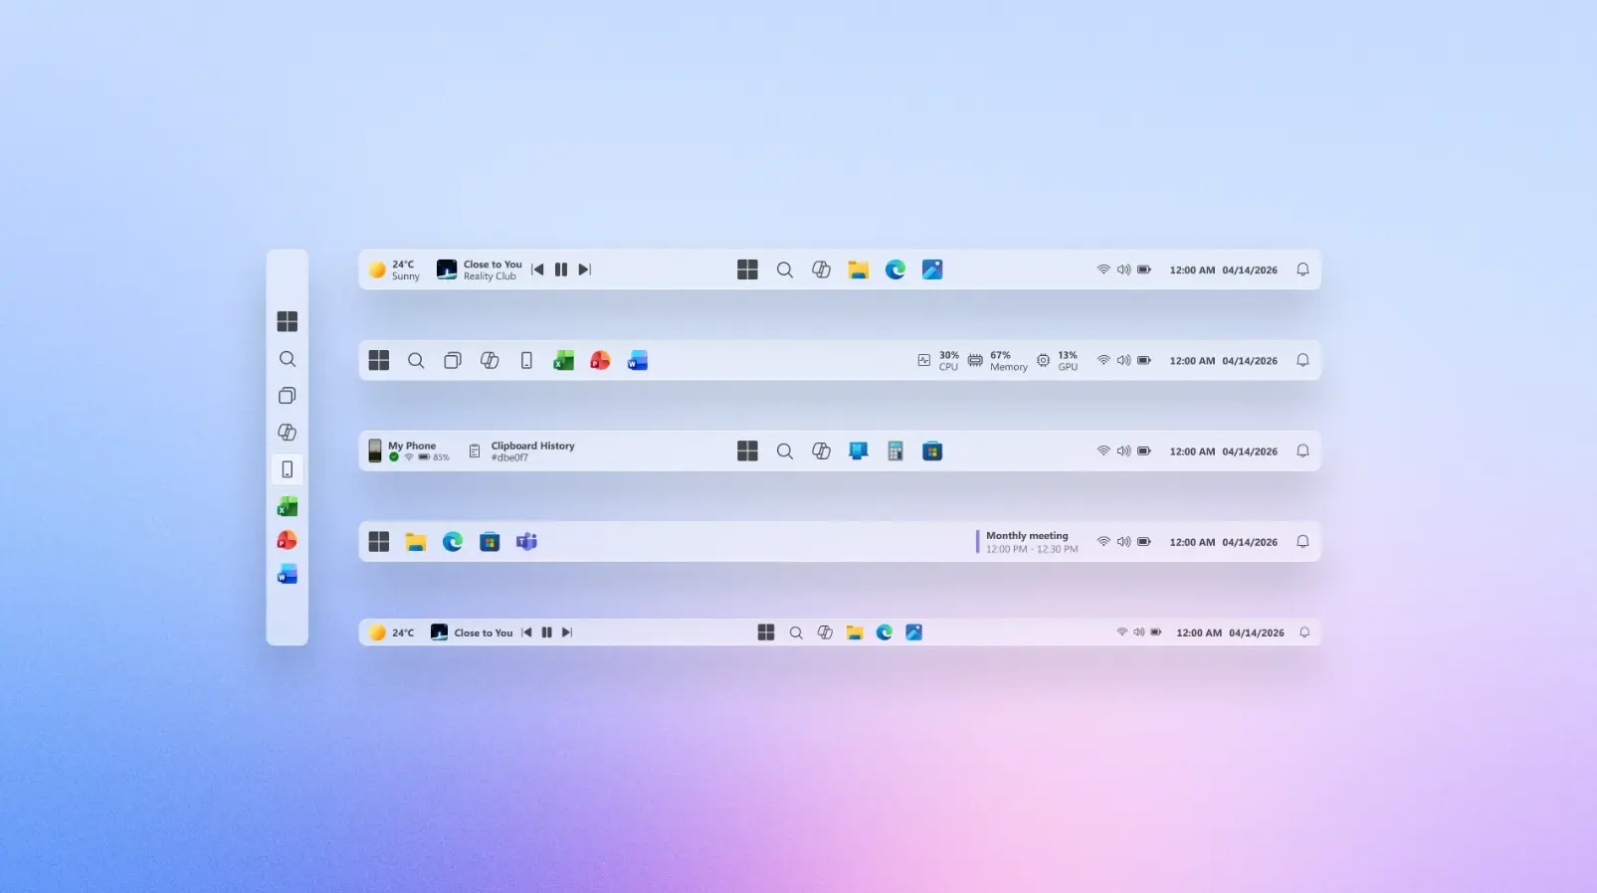Launch Teams in the Monthly meeting taskbar
Image resolution: width=1597 pixels, height=893 pixels.
[526, 541]
